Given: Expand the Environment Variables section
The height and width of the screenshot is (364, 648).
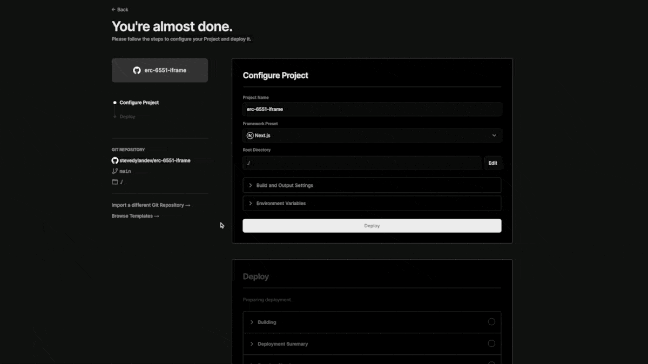Looking at the screenshot, I should pos(372,204).
